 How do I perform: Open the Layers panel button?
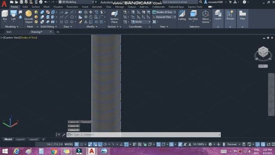pyautogui.click(x=218, y=15)
